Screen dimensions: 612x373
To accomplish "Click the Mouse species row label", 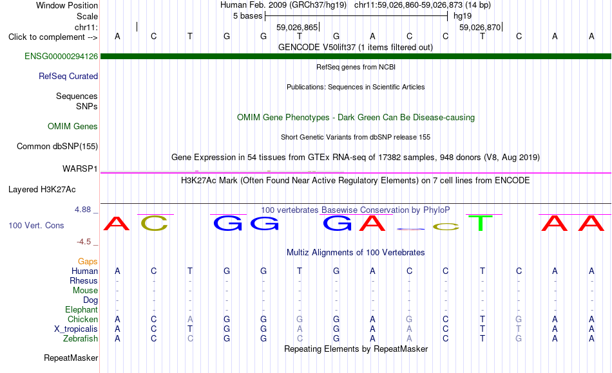I will click(85, 291).
